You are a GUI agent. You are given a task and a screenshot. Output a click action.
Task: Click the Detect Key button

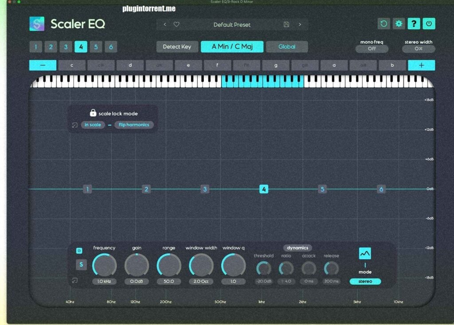177,47
